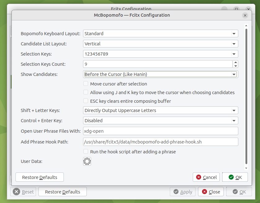
Task: Click Cancel in the McBopomofo dialog
Action: [x=206, y=177]
